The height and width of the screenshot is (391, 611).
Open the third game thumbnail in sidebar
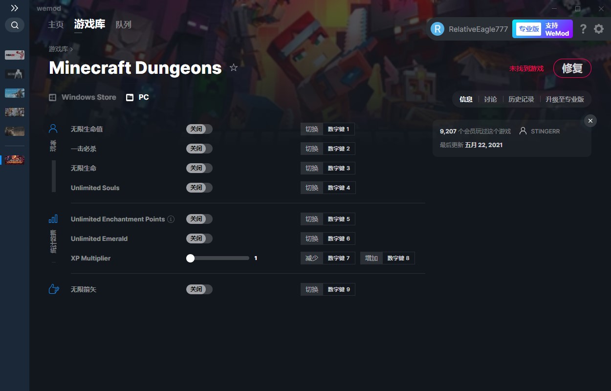15,93
